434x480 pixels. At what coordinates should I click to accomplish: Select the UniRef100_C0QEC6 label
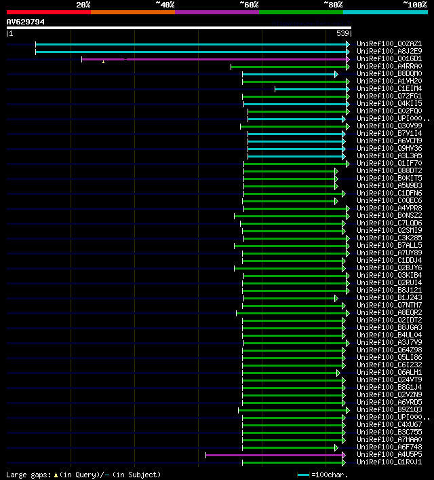click(389, 200)
